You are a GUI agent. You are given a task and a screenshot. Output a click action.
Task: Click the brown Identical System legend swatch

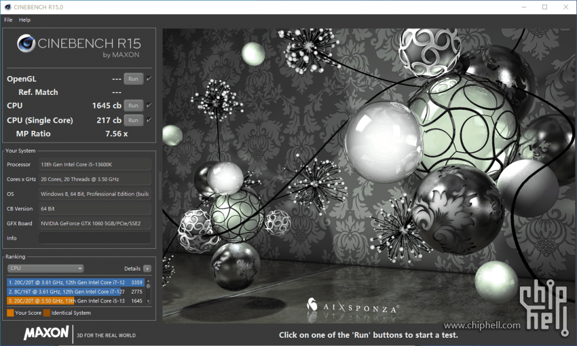[47, 313]
